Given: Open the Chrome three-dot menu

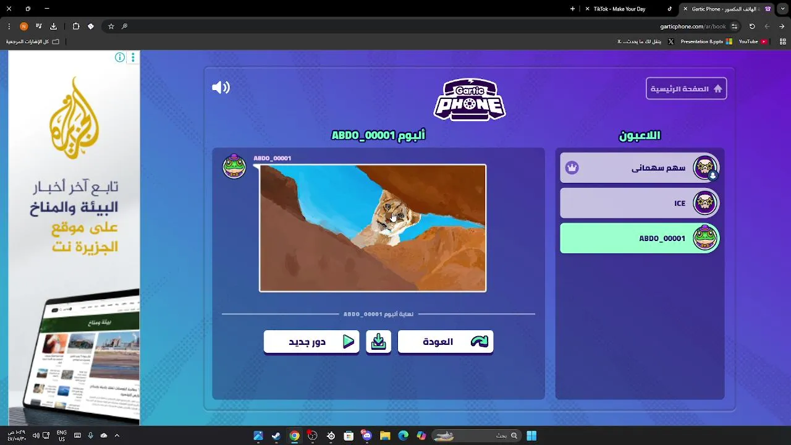Looking at the screenshot, I should coord(9,27).
